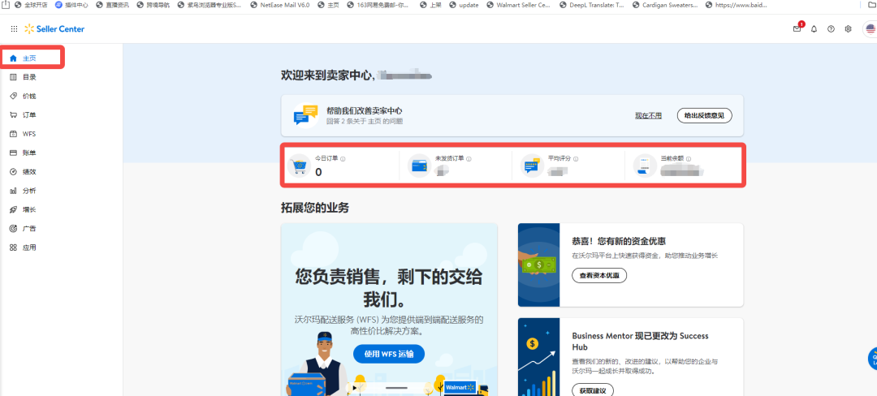Click the 获取建议 button
Screen dimensions: 877x396
click(x=592, y=390)
